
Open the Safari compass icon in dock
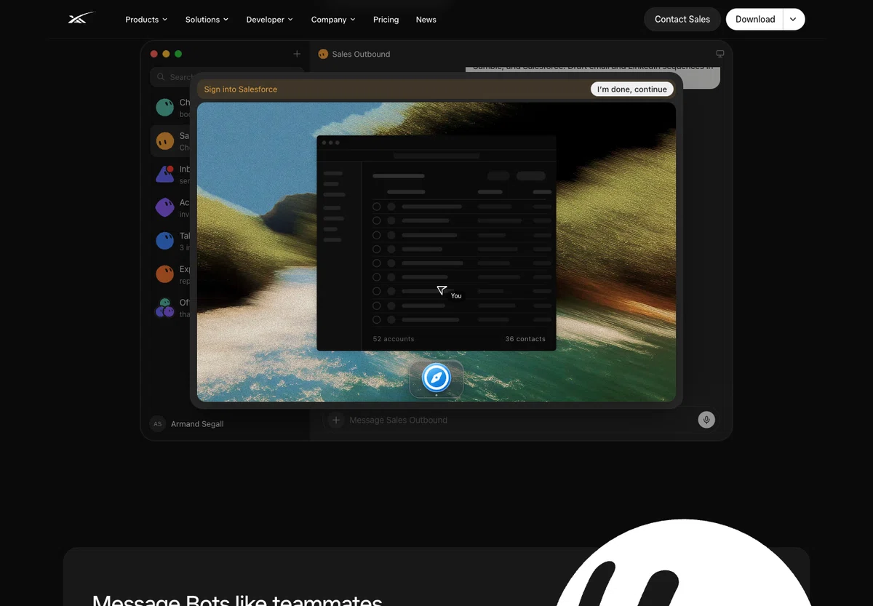pos(436,378)
